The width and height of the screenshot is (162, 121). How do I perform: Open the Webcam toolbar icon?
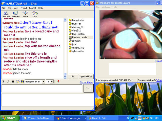(x=16, y=14)
